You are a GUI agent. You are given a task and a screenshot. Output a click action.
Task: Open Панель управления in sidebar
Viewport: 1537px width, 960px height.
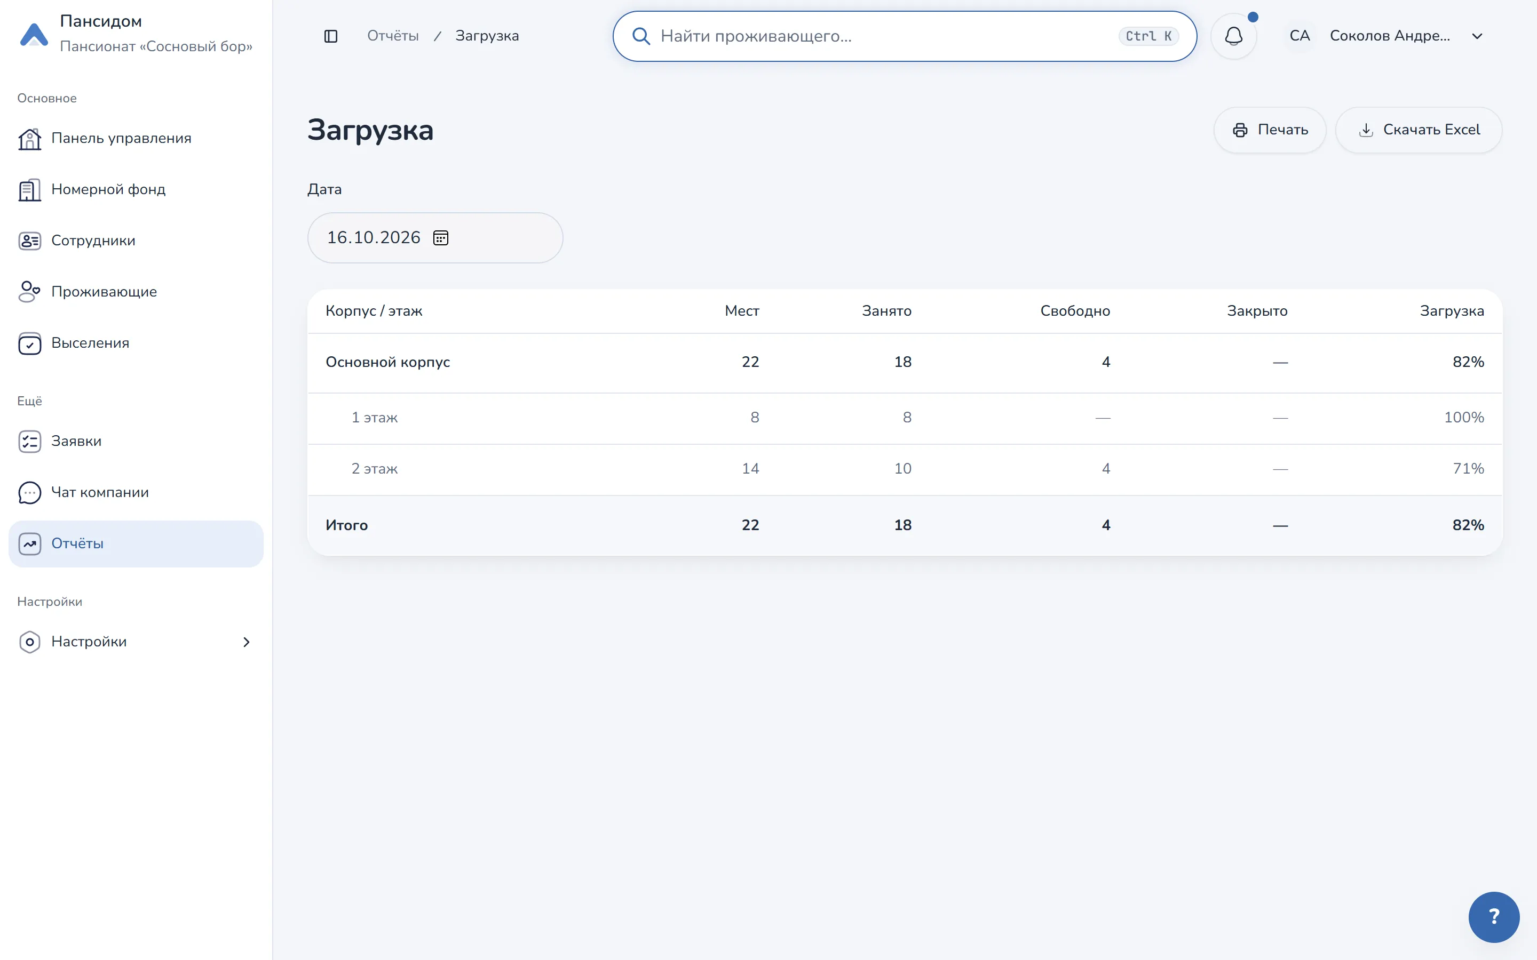pyautogui.click(x=136, y=139)
